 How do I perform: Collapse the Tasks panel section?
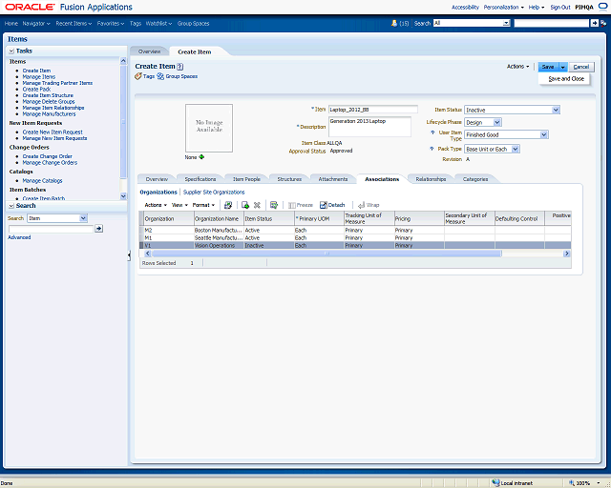11,51
